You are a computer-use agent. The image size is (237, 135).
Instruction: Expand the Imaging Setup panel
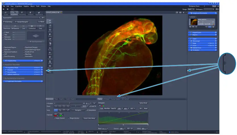(23, 61)
